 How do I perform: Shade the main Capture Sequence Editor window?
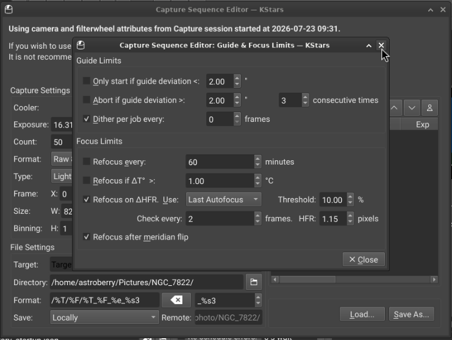coord(431,10)
